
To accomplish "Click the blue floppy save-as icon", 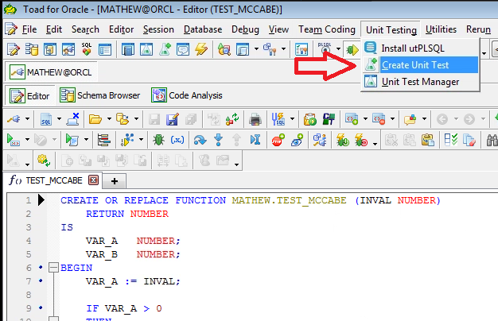I will pos(173,119).
